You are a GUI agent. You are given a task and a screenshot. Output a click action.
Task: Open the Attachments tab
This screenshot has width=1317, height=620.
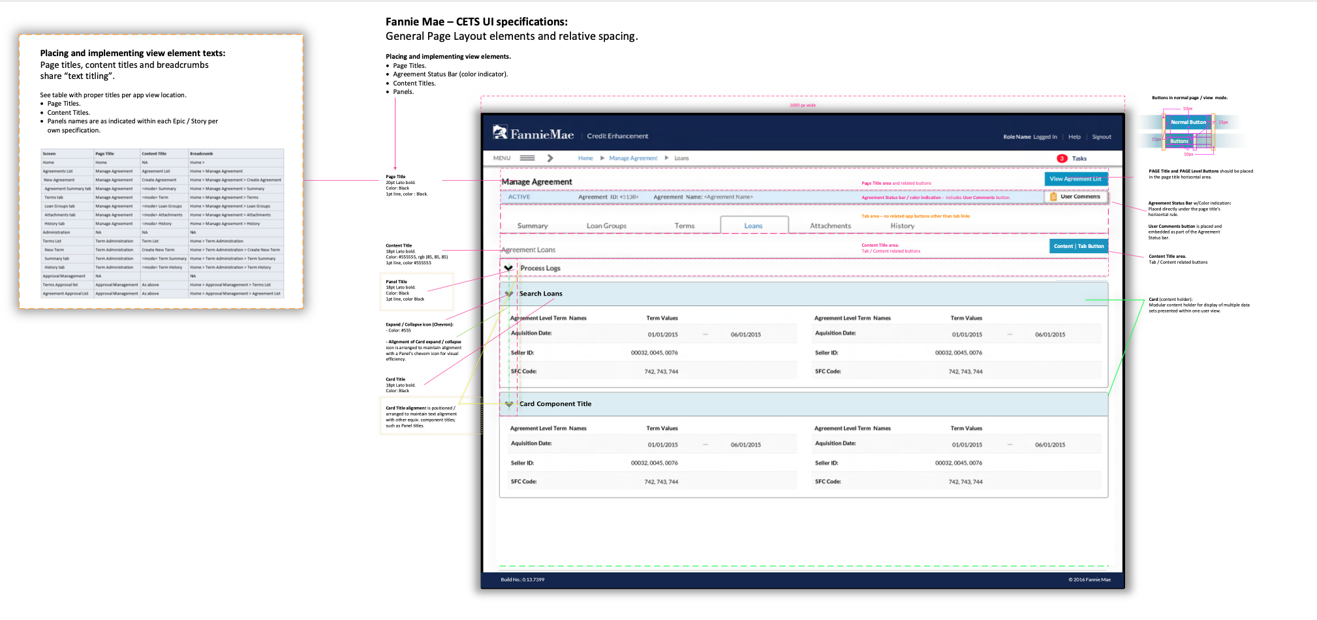830,226
